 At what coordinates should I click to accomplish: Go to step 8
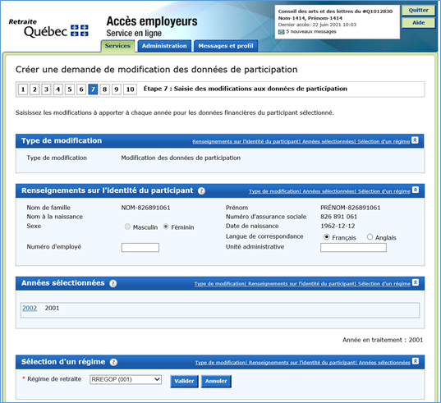coord(104,89)
